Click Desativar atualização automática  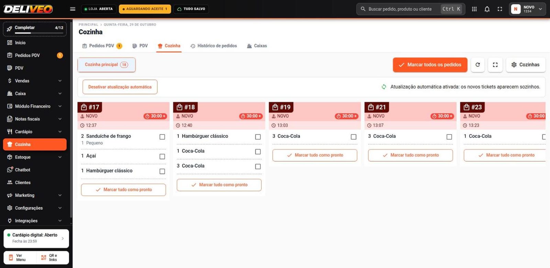[x=120, y=87]
